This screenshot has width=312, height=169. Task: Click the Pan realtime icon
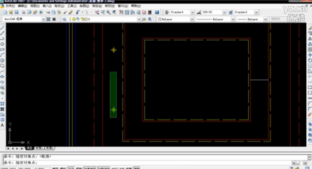pyautogui.click(x=97, y=12)
